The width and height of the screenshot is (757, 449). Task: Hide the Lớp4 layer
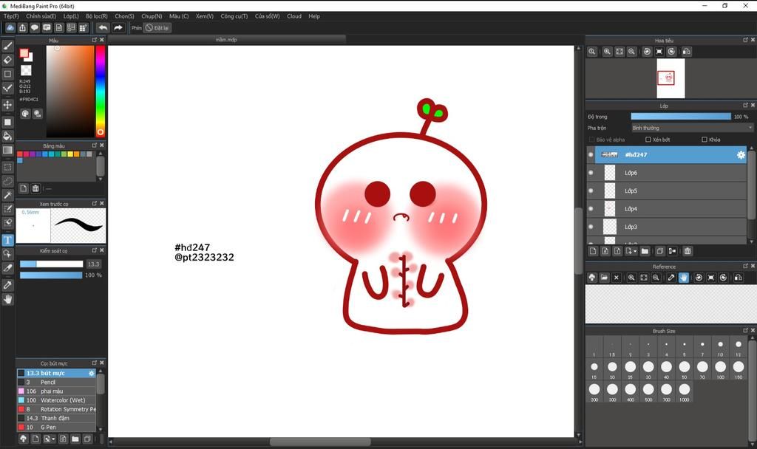591,209
